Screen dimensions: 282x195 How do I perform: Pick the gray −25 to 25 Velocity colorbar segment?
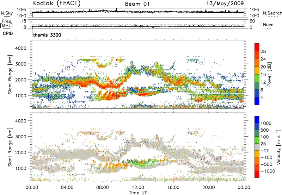(x=257, y=147)
